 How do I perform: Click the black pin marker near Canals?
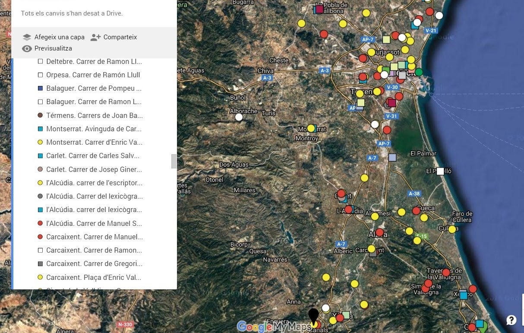click(313, 316)
